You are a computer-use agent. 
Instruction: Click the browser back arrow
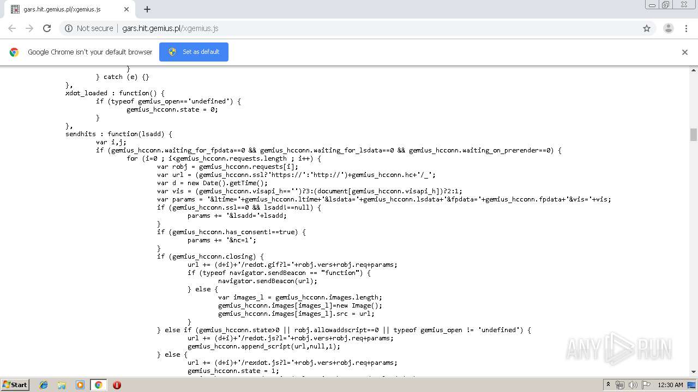pos(12,28)
